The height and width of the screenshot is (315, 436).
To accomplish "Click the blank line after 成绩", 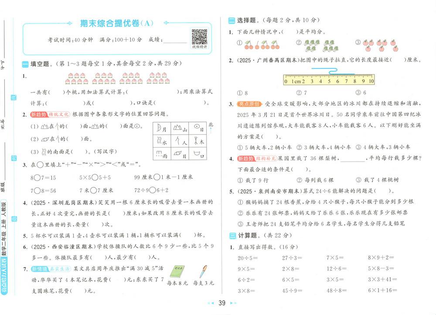I will [x=175, y=40].
